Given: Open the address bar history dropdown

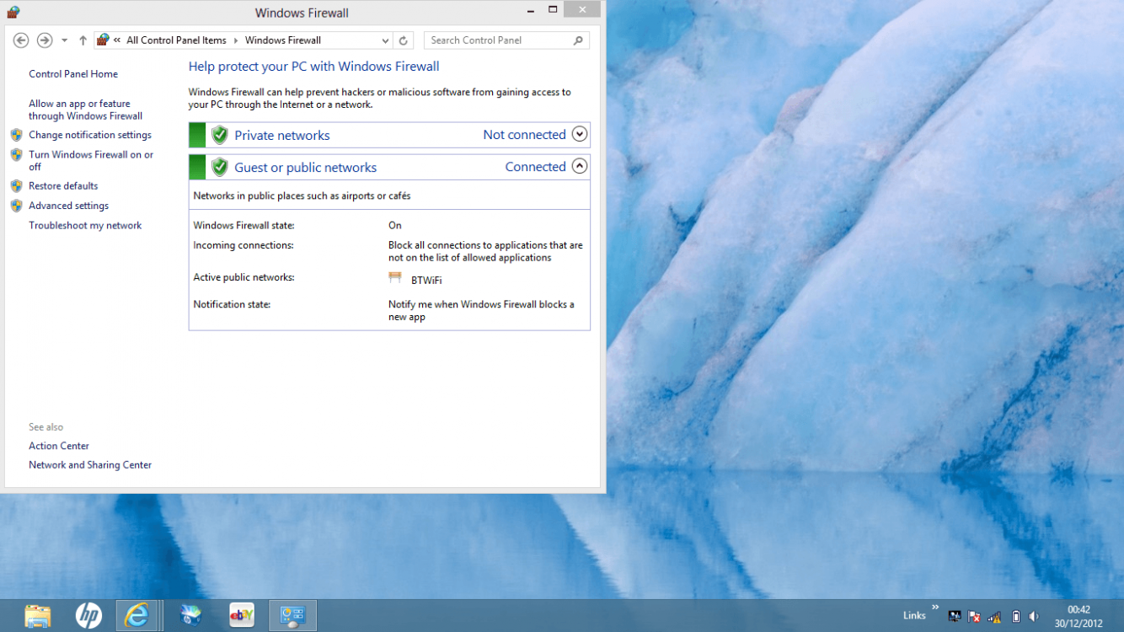Looking at the screenshot, I should click(x=385, y=40).
